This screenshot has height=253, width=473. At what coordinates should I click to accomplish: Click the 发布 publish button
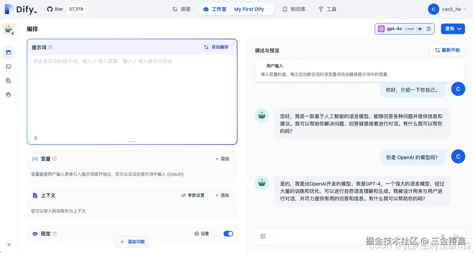click(x=453, y=29)
